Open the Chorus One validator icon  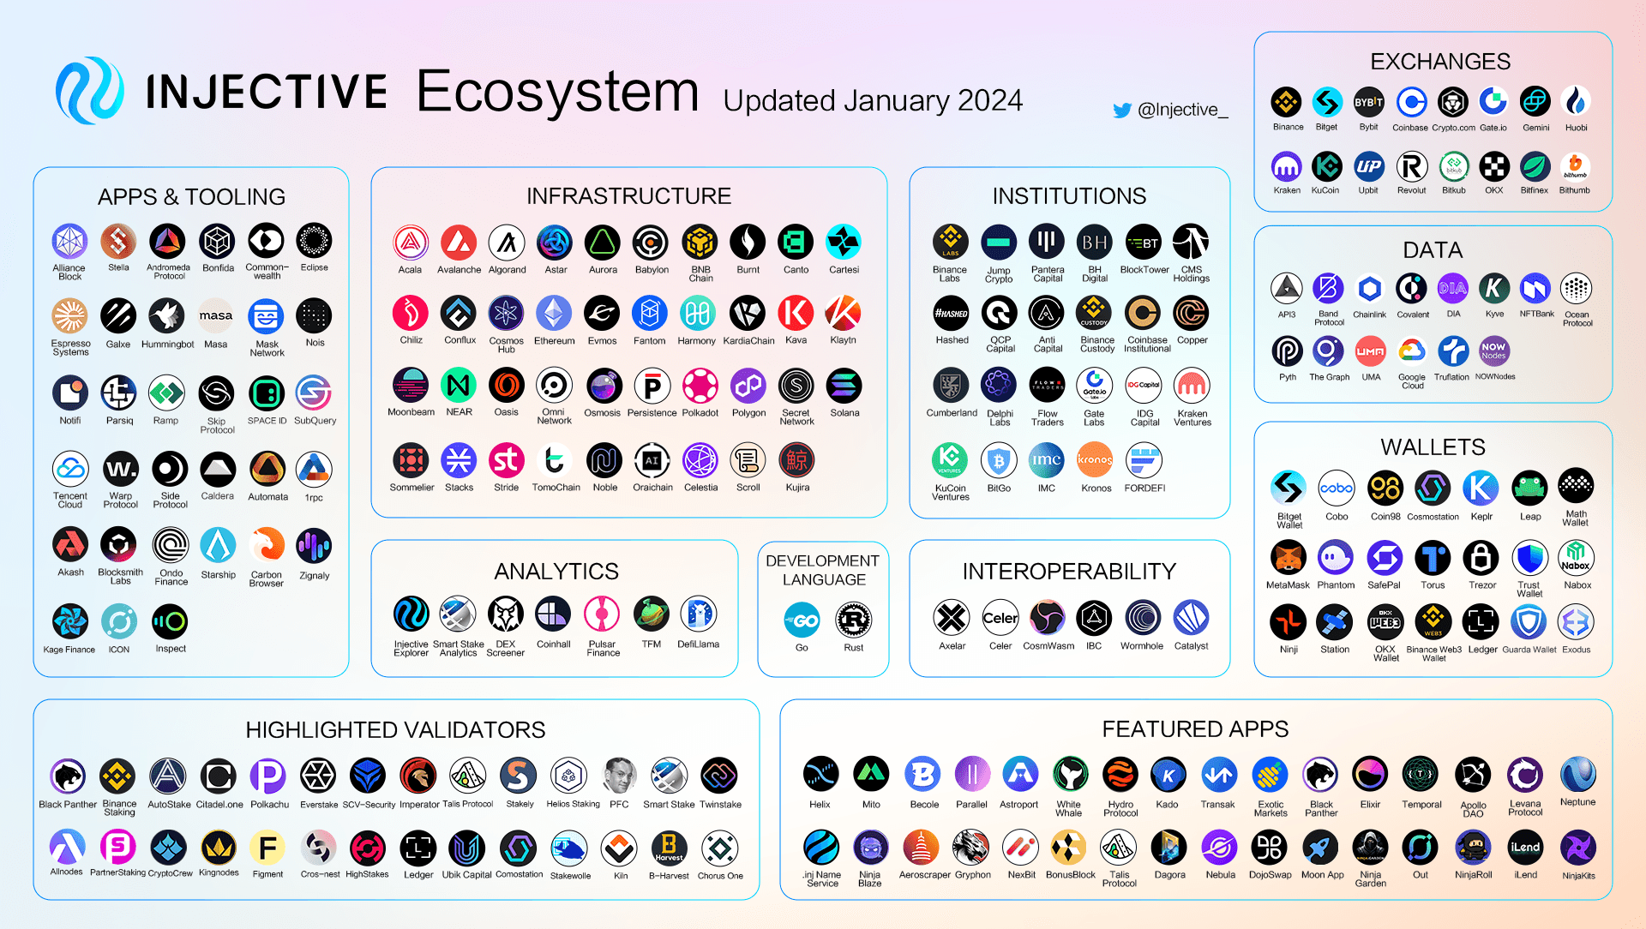pos(719,848)
